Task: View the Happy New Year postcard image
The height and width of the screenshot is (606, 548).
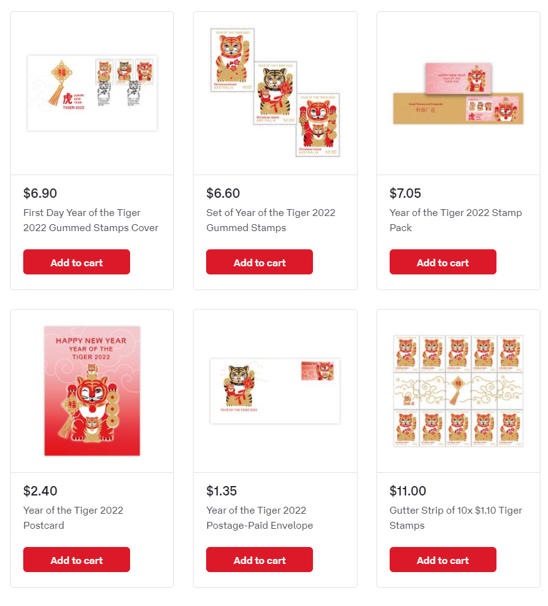Action: click(x=92, y=391)
